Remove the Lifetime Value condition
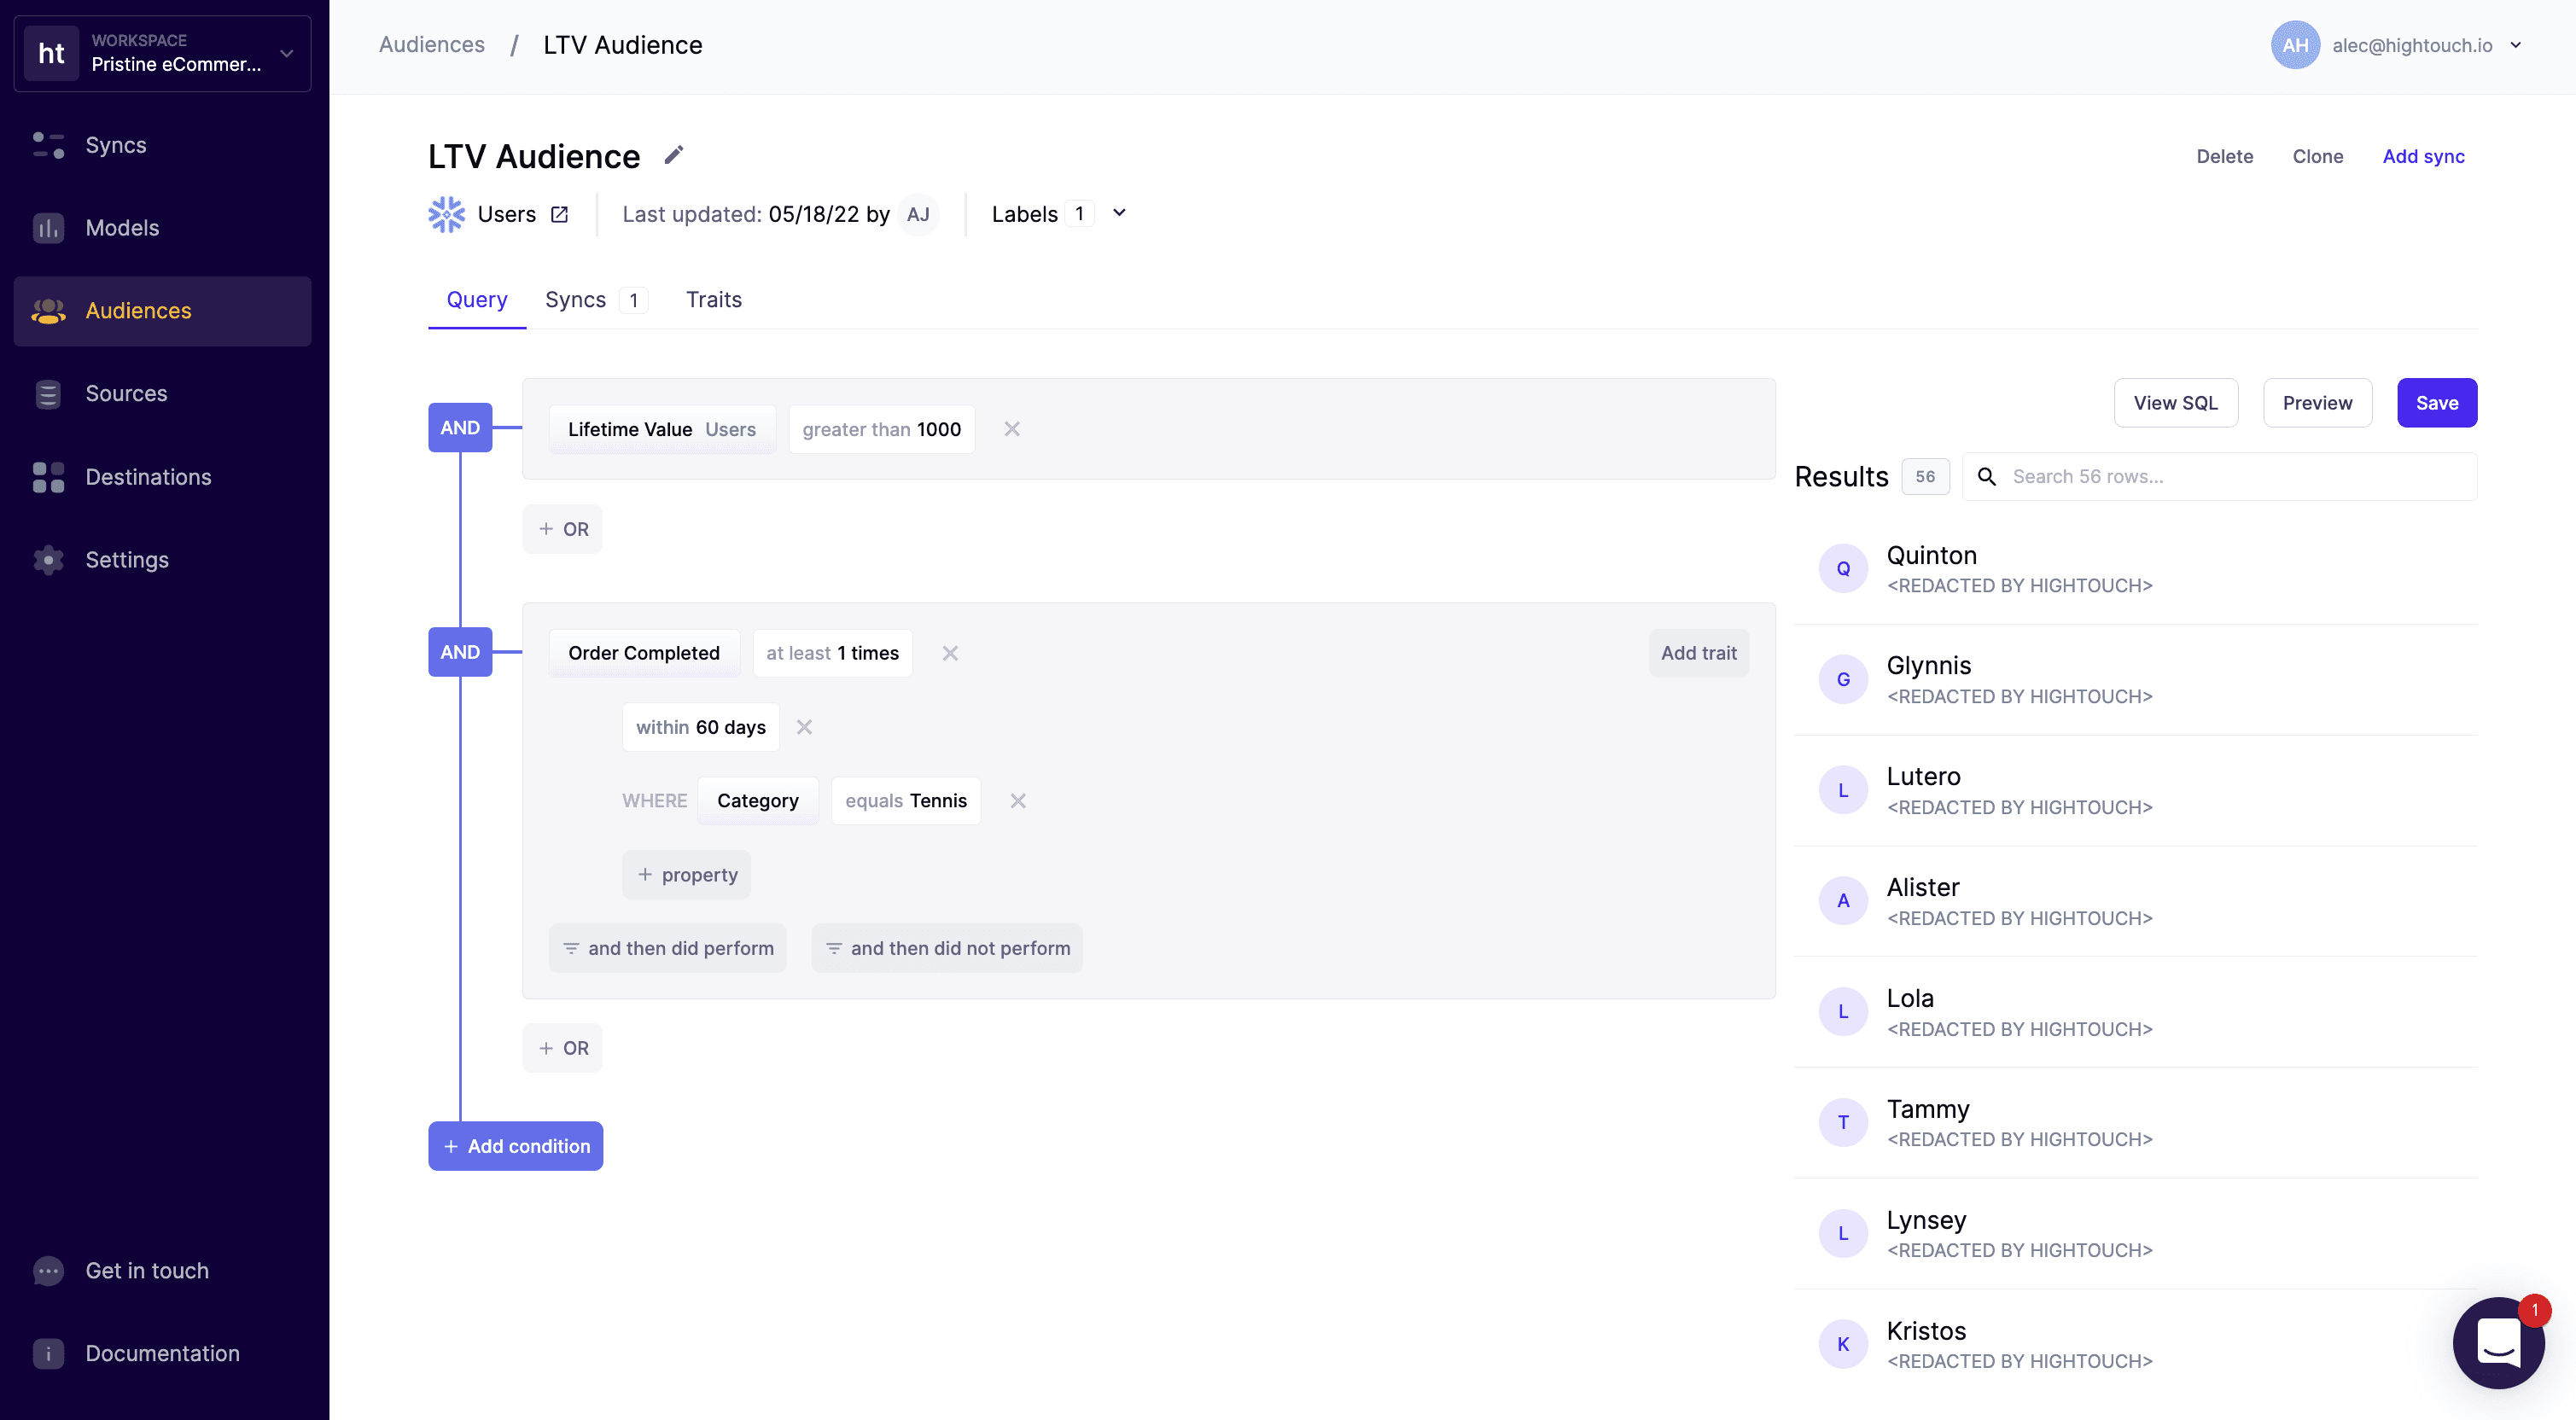This screenshot has height=1420, width=2576. [1012, 429]
